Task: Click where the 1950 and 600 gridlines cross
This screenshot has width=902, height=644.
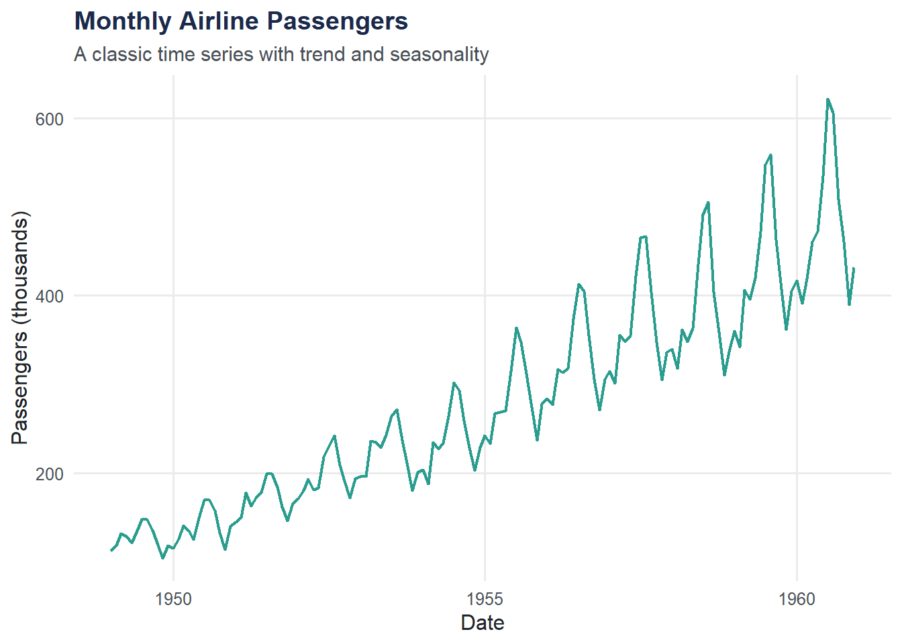Action: point(173,118)
